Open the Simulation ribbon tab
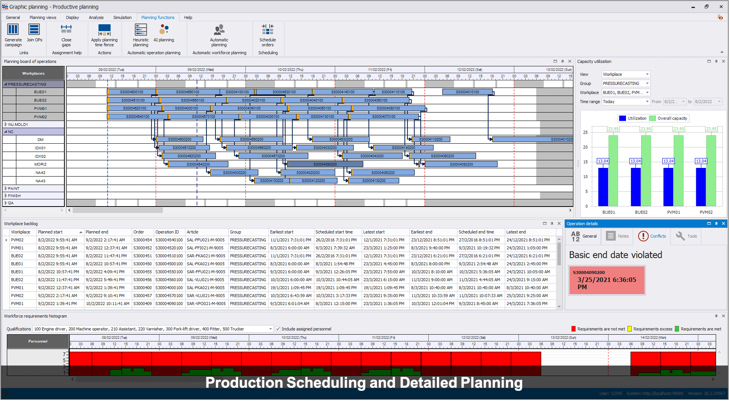 click(122, 18)
